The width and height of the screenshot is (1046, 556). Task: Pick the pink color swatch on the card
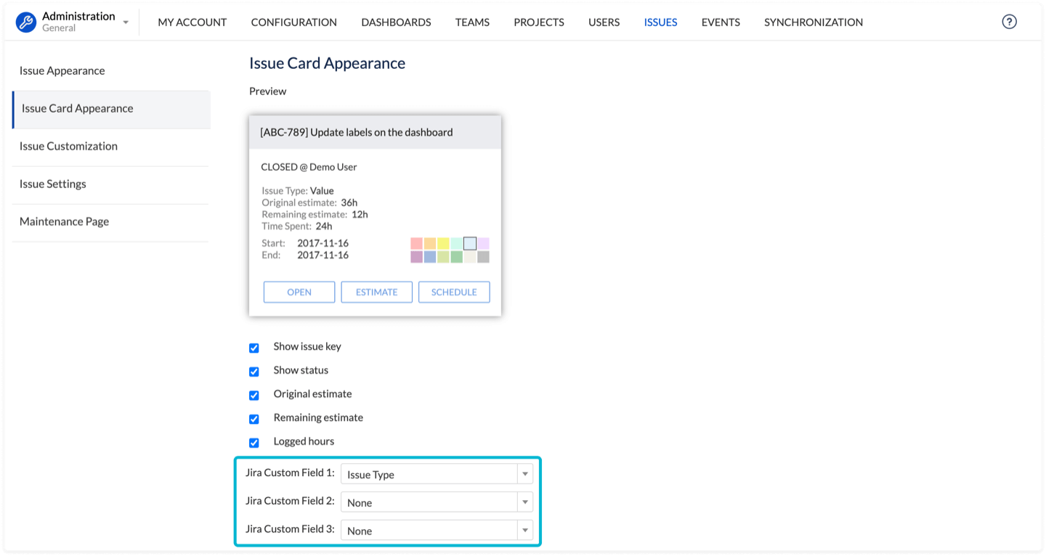coord(416,244)
